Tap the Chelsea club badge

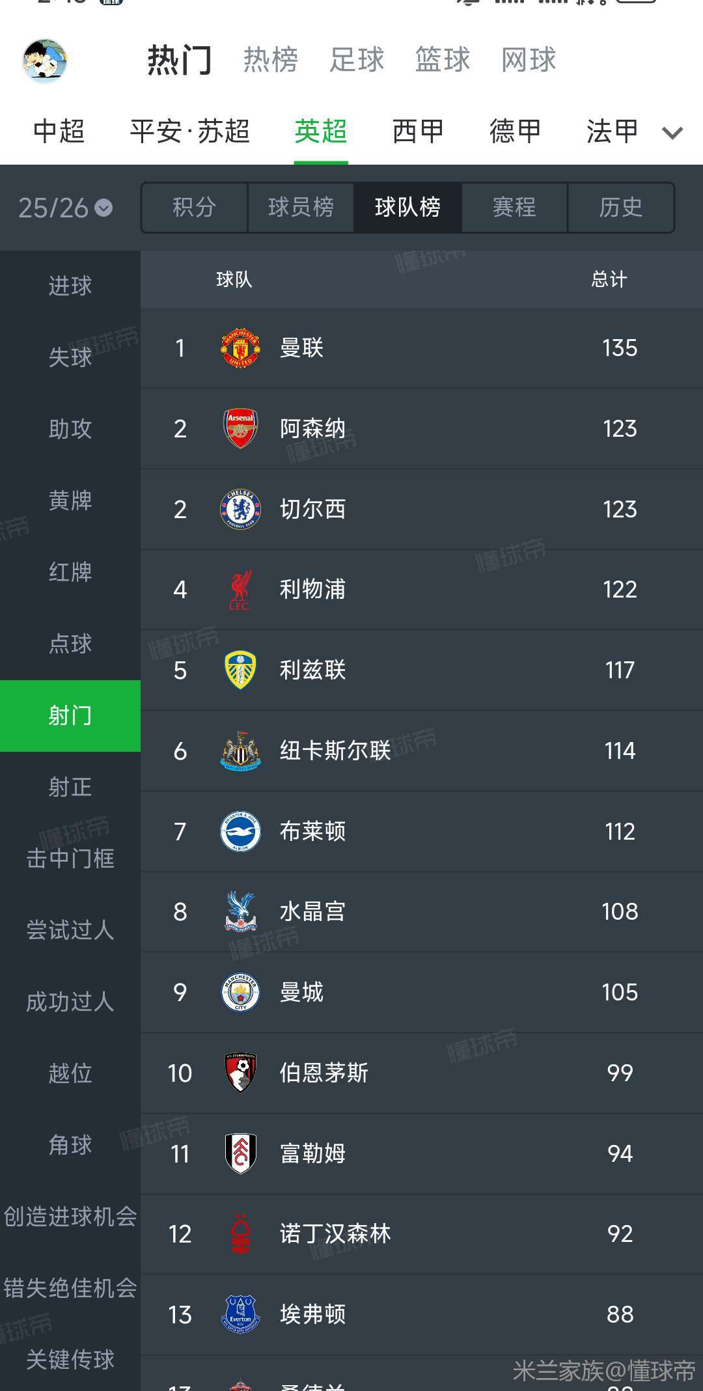coord(240,509)
